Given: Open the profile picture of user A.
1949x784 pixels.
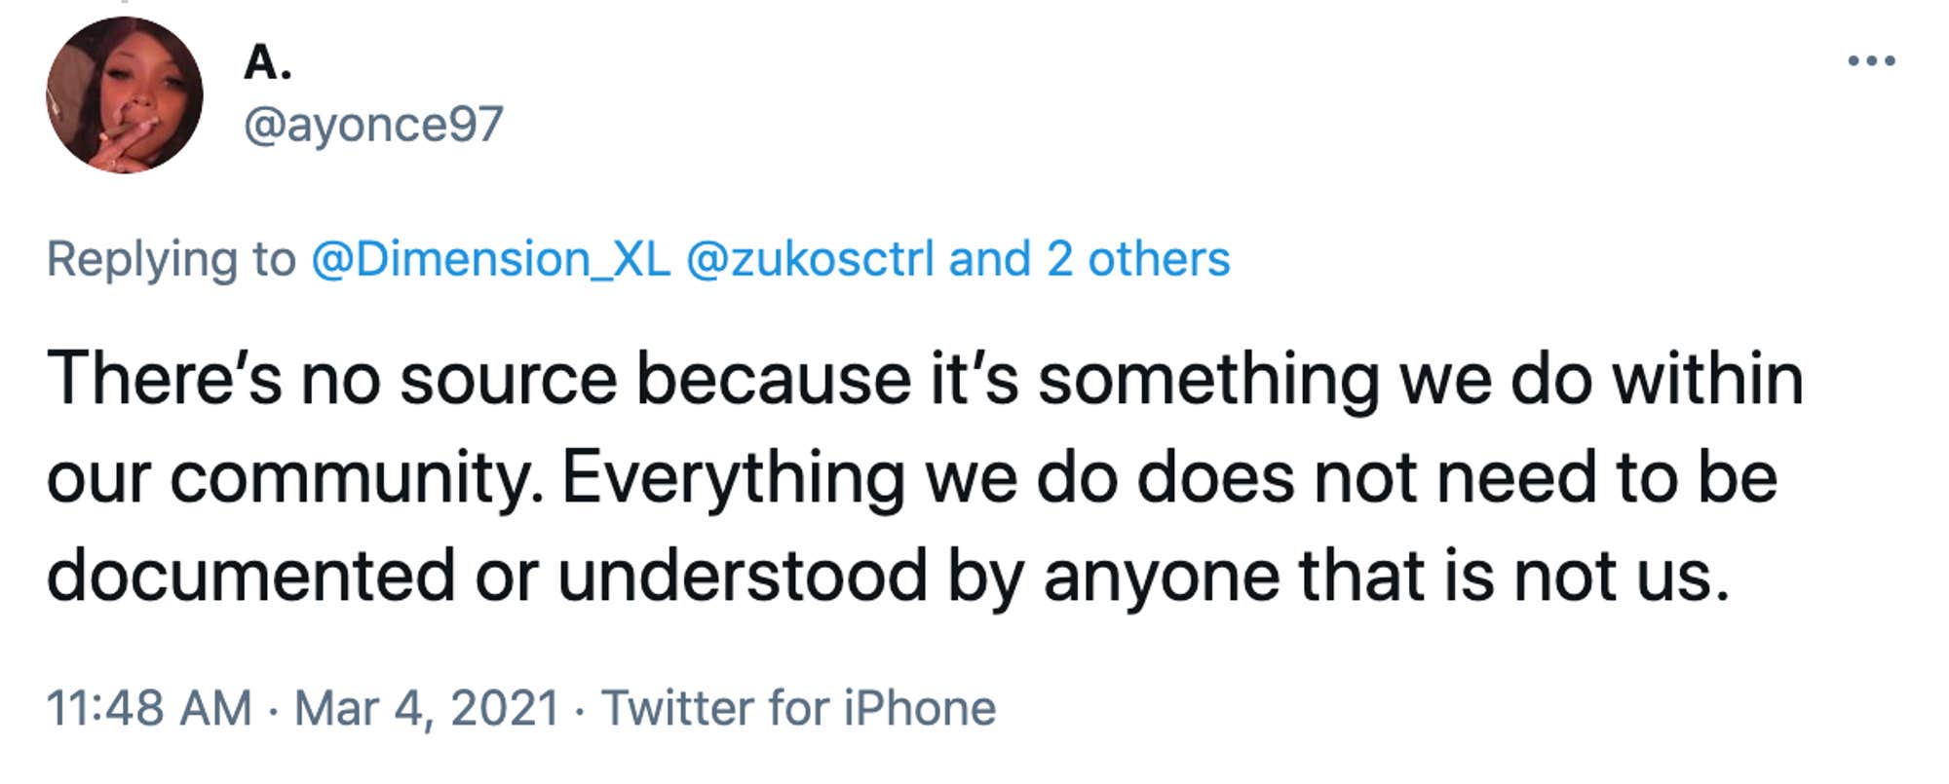Looking at the screenshot, I should [125, 94].
